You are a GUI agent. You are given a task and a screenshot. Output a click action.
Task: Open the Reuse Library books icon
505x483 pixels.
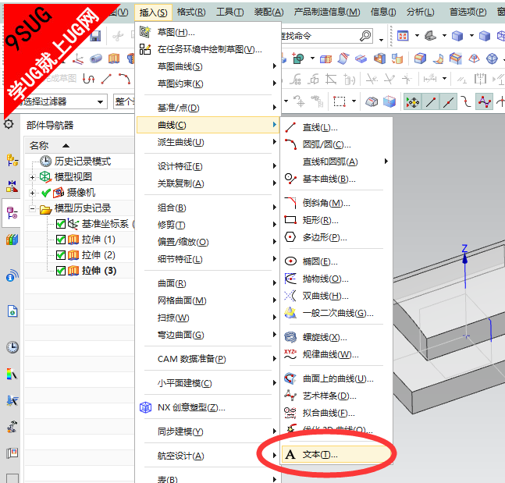click(x=12, y=240)
